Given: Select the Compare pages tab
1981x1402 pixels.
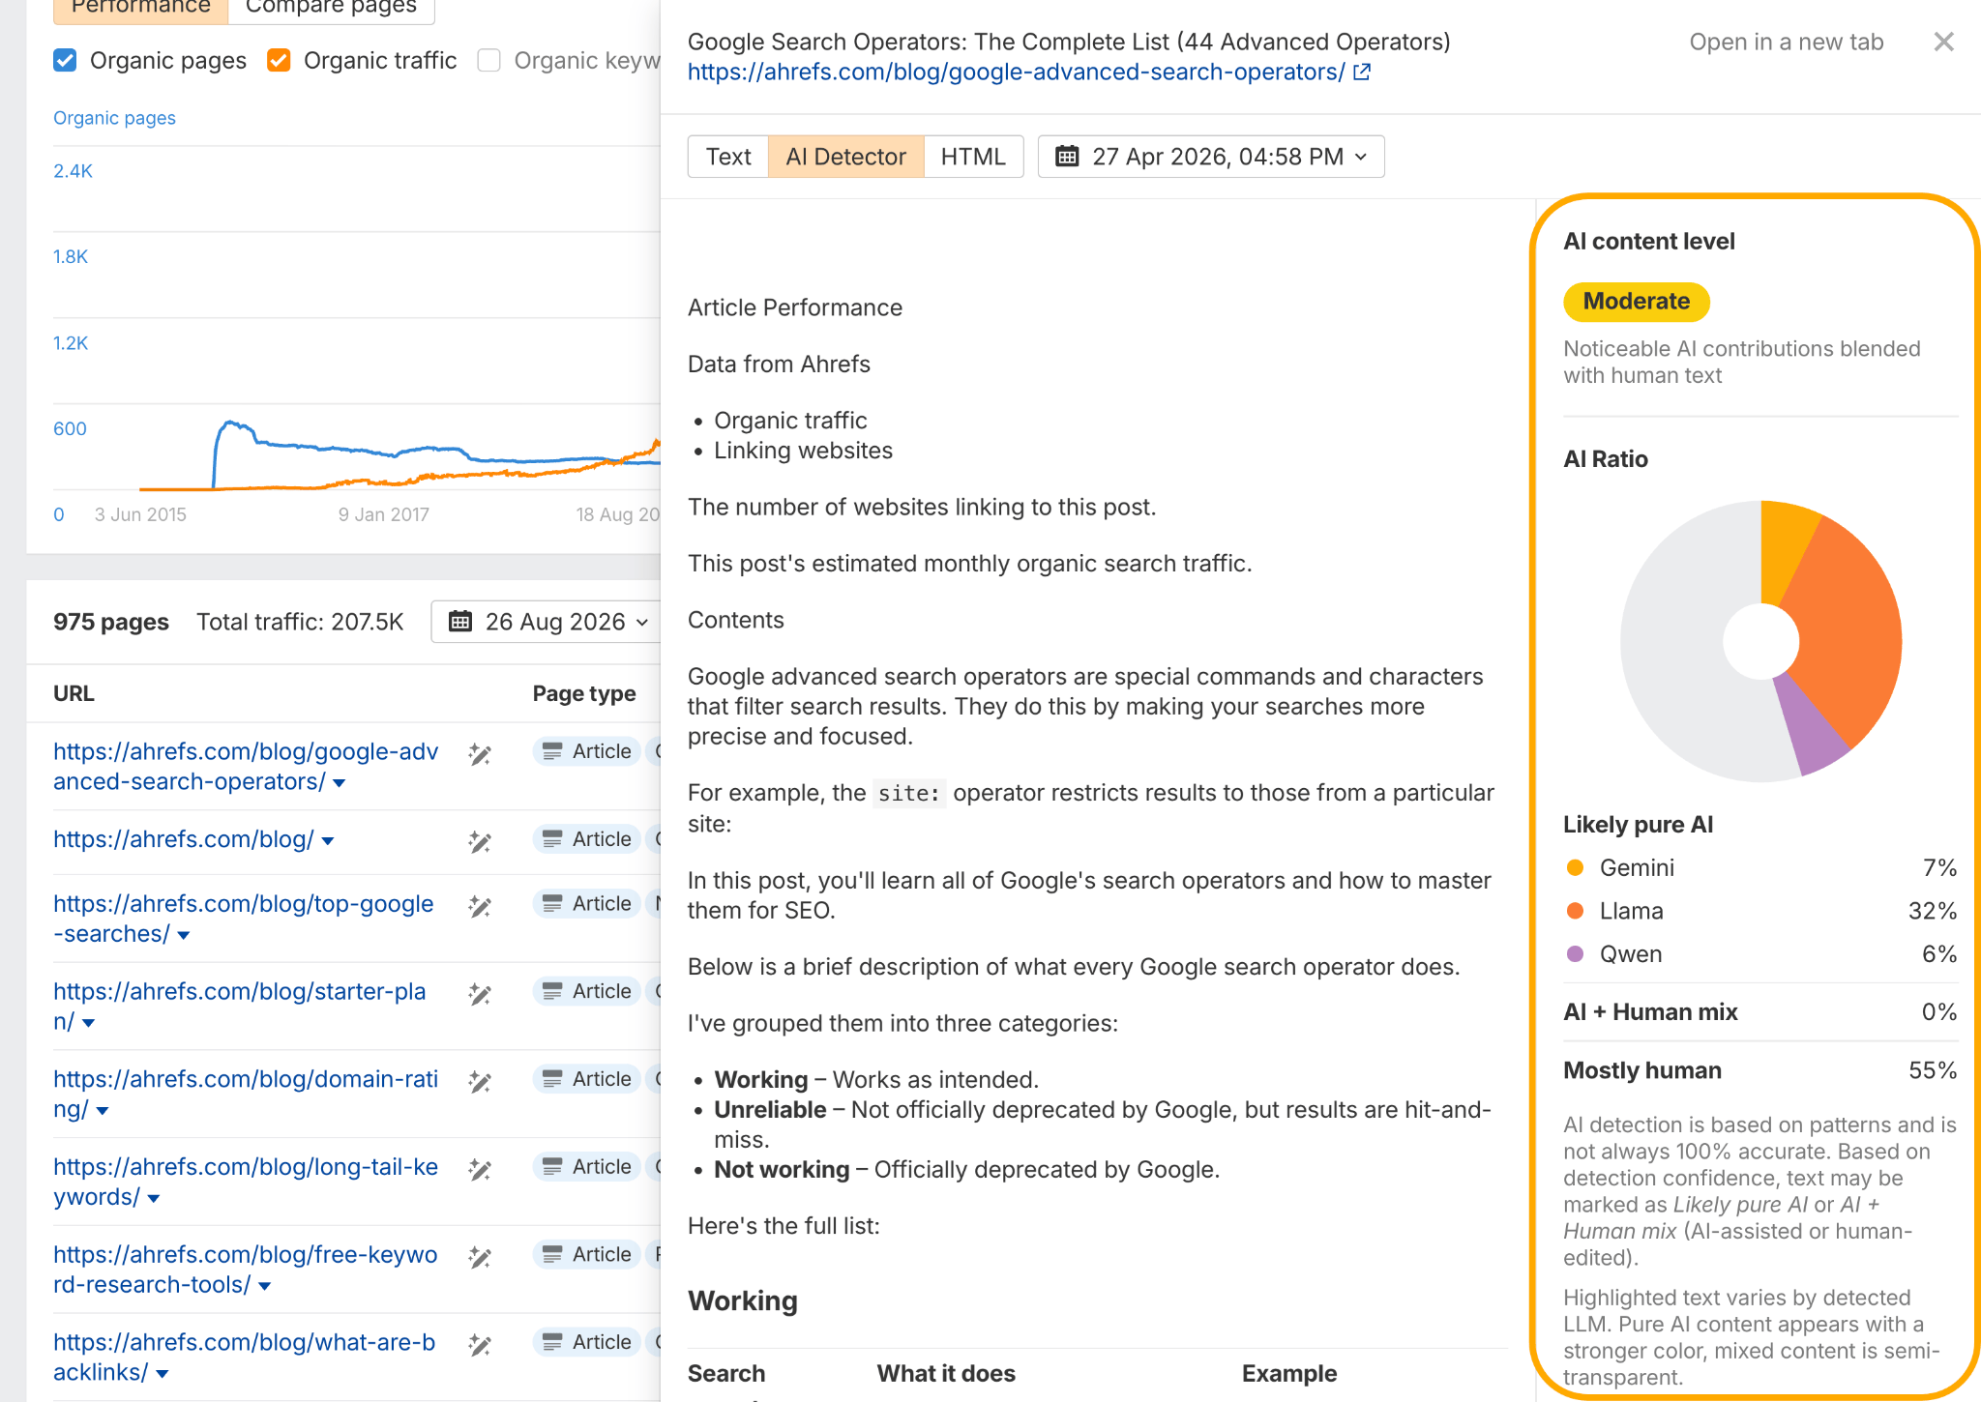Looking at the screenshot, I should [x=331, y=8].
